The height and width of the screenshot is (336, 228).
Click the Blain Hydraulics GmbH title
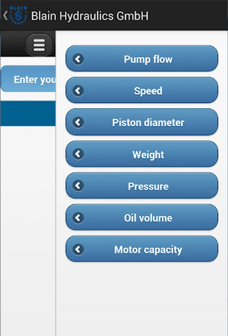pos(90,16)
